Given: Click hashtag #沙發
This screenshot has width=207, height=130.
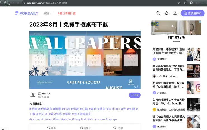Looking at the screenshot, I should pos(66,109).
